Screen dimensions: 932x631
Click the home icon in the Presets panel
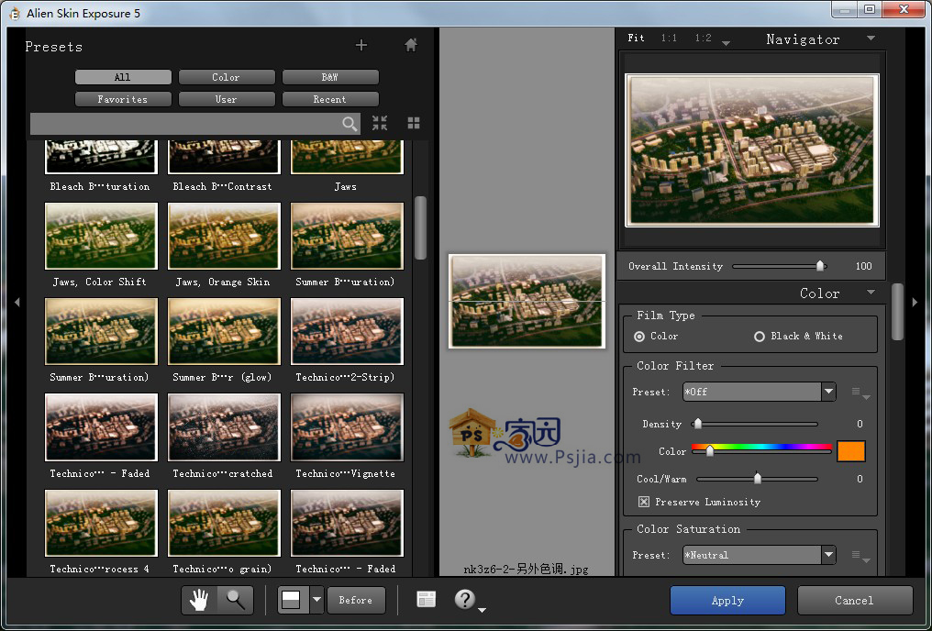(411, 45)
